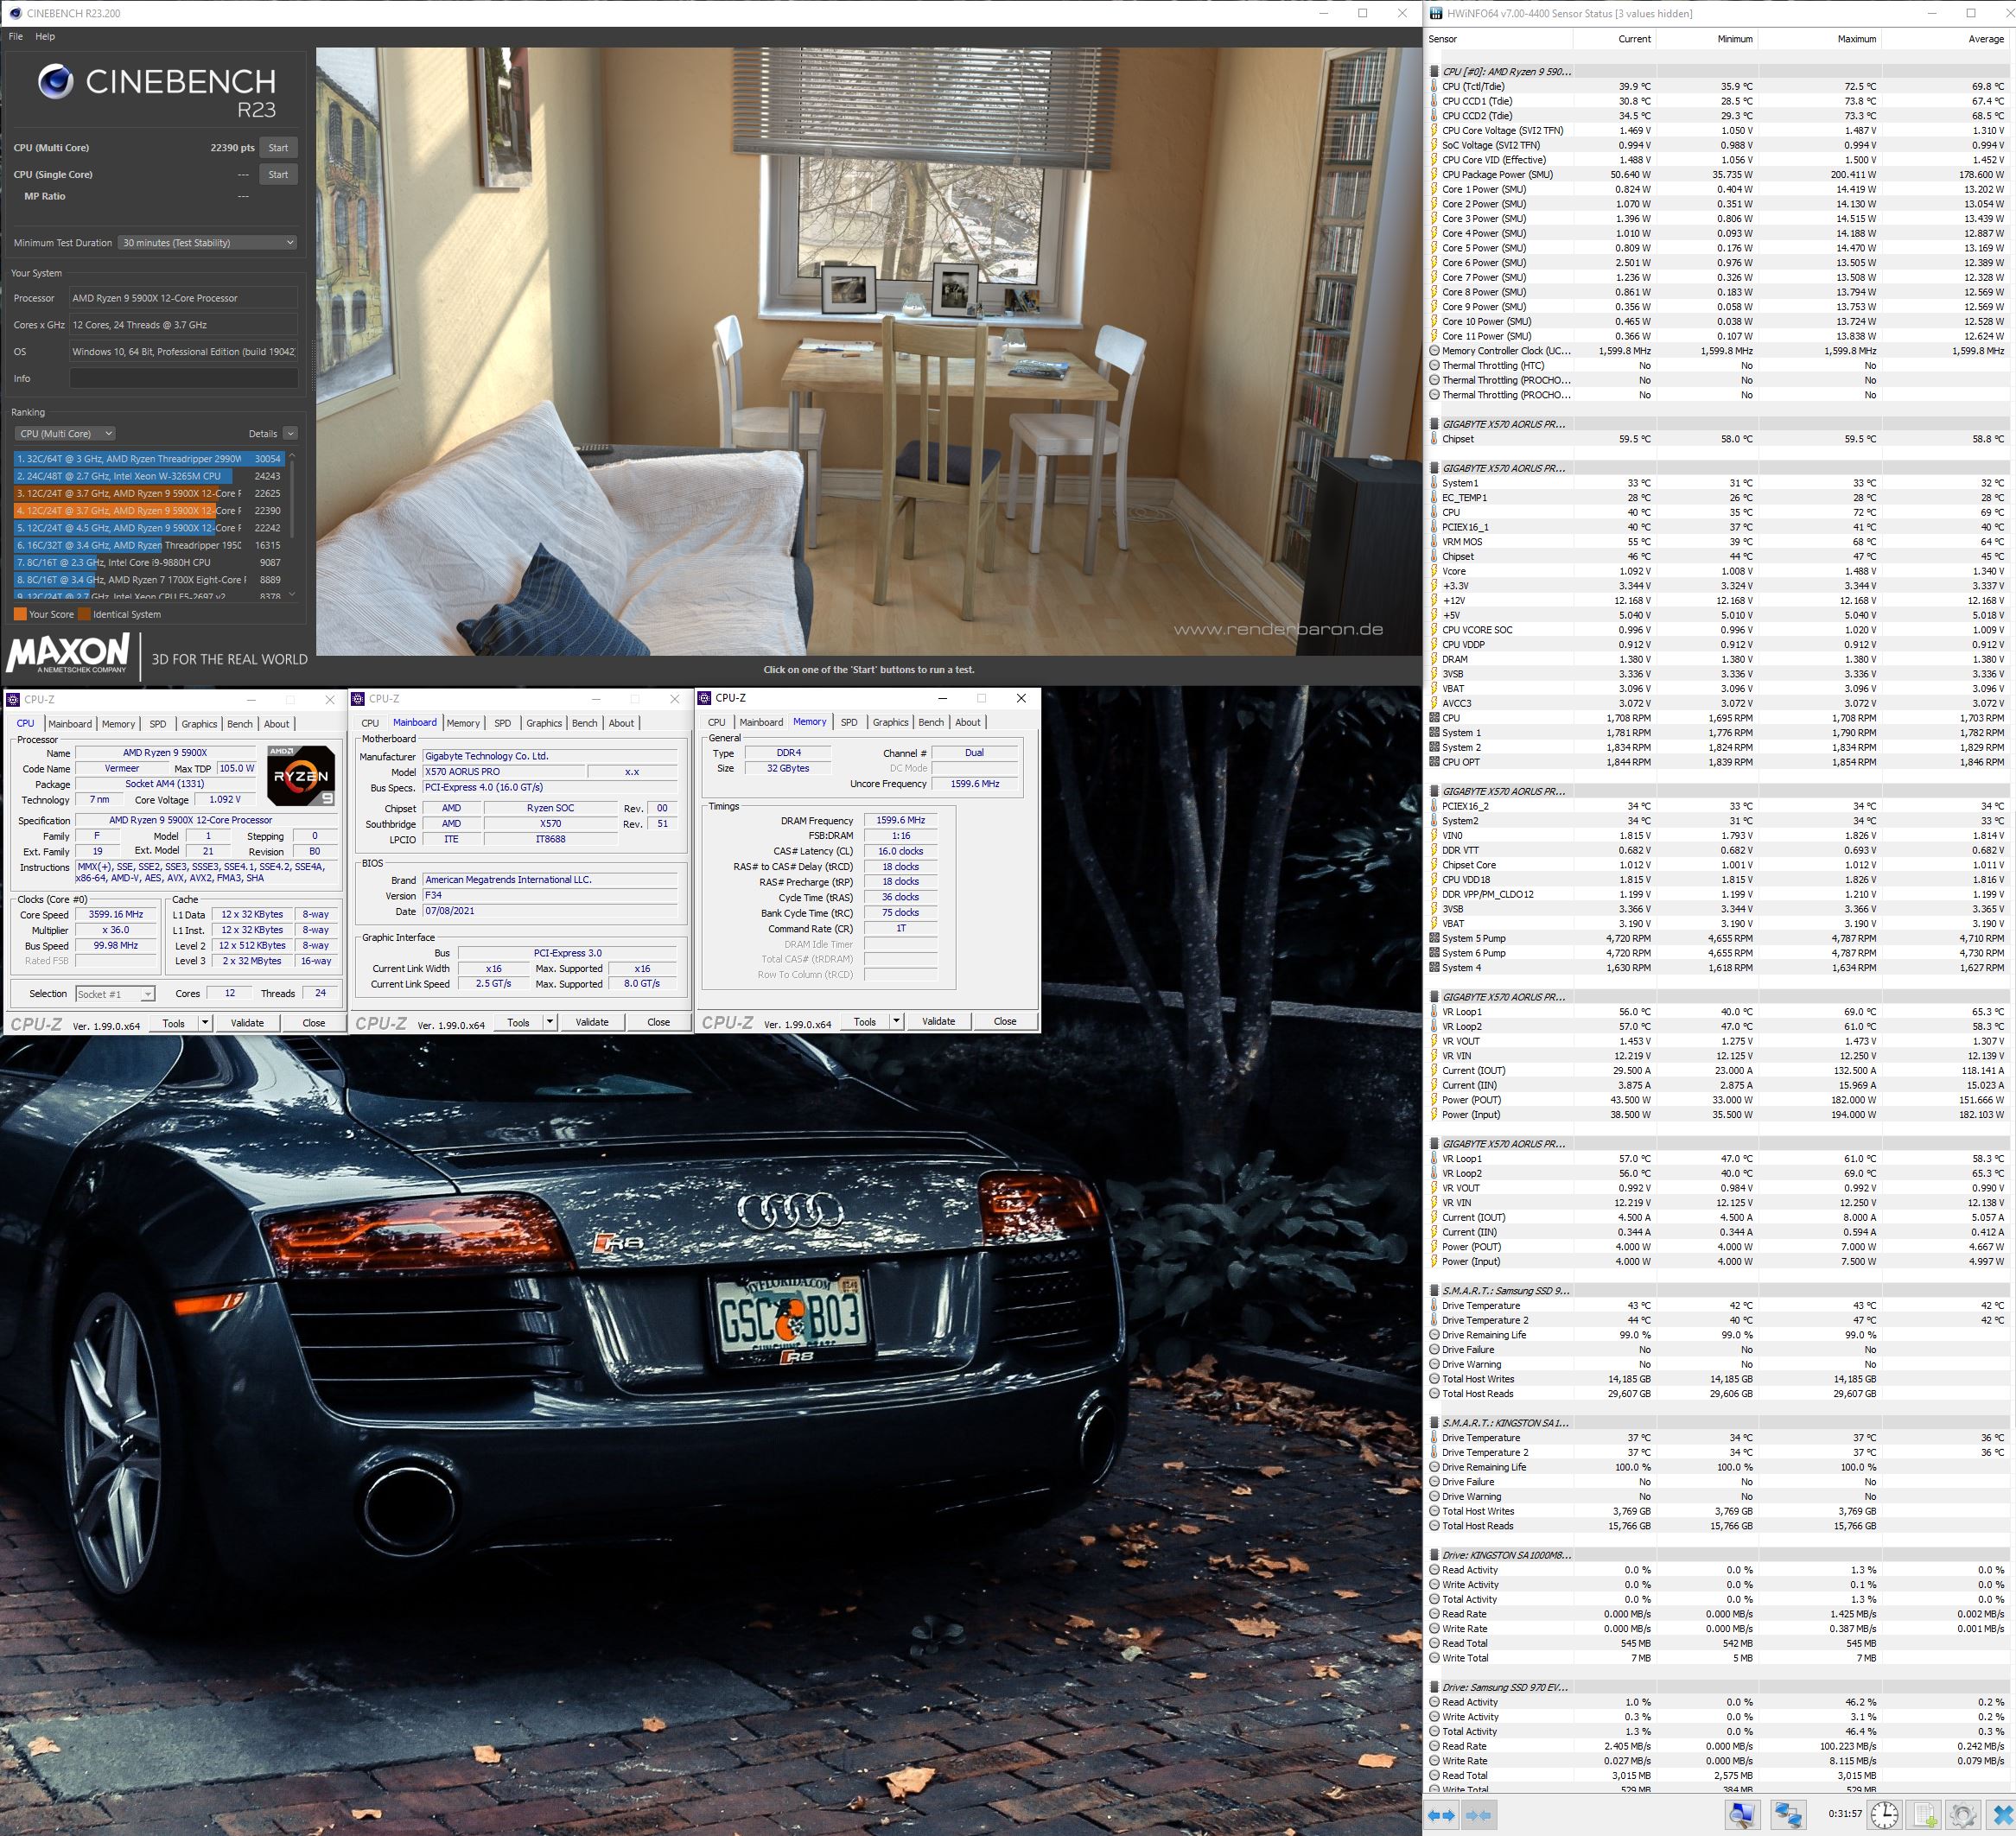Open HWiNFO remote network monitors icon
The height and width of the screenshot is (1836, 2016).
coord(1787,1814)
